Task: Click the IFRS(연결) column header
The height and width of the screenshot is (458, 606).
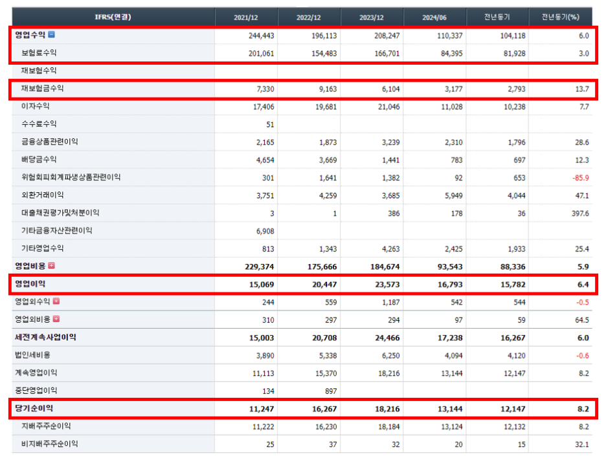Action: tap(113, 17)
